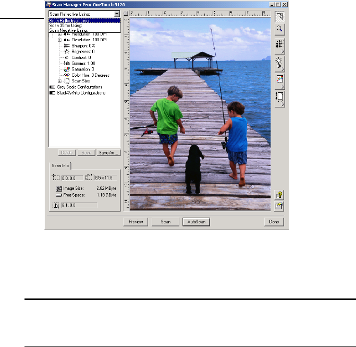Click the pier photo preview image

200,114
